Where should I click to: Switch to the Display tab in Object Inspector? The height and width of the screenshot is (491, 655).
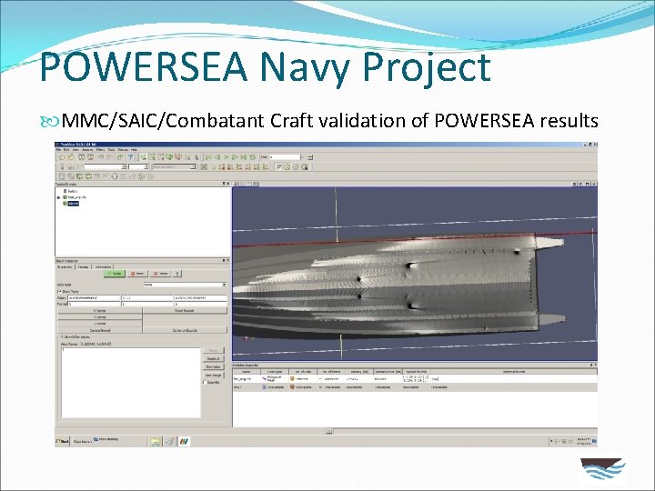click(83, 266)
